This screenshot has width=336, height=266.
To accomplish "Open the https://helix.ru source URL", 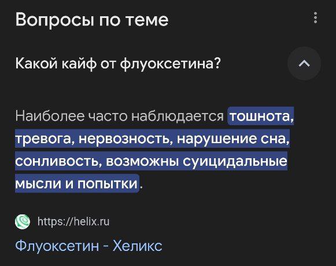I will click(73, 221).
